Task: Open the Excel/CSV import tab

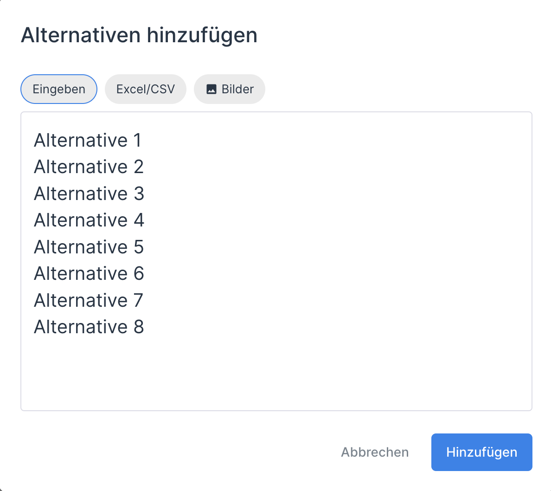Action: click(x=145, y=89)
